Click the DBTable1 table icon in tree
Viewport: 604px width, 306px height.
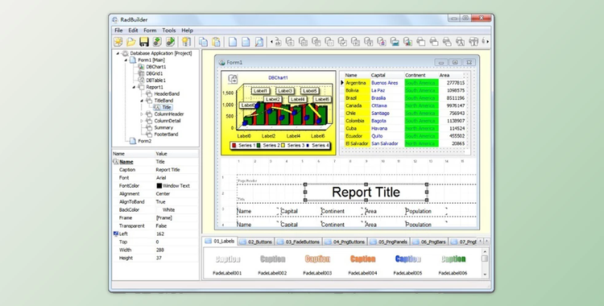142,81
